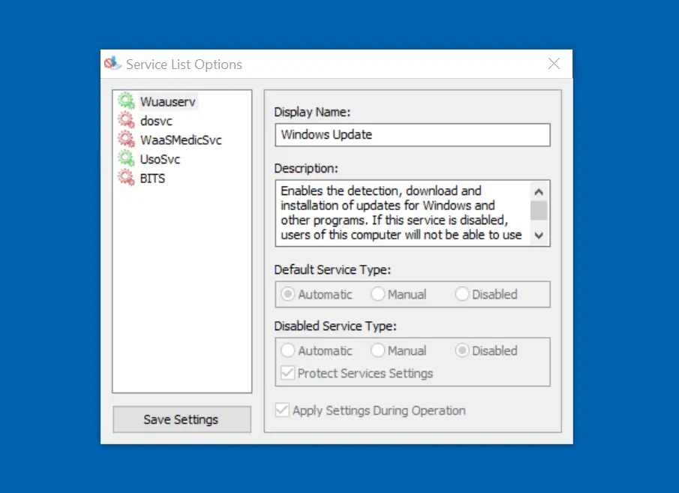Click the Save Settings button
The width and height of the screenshot is (679, 493).
[182, 419]
